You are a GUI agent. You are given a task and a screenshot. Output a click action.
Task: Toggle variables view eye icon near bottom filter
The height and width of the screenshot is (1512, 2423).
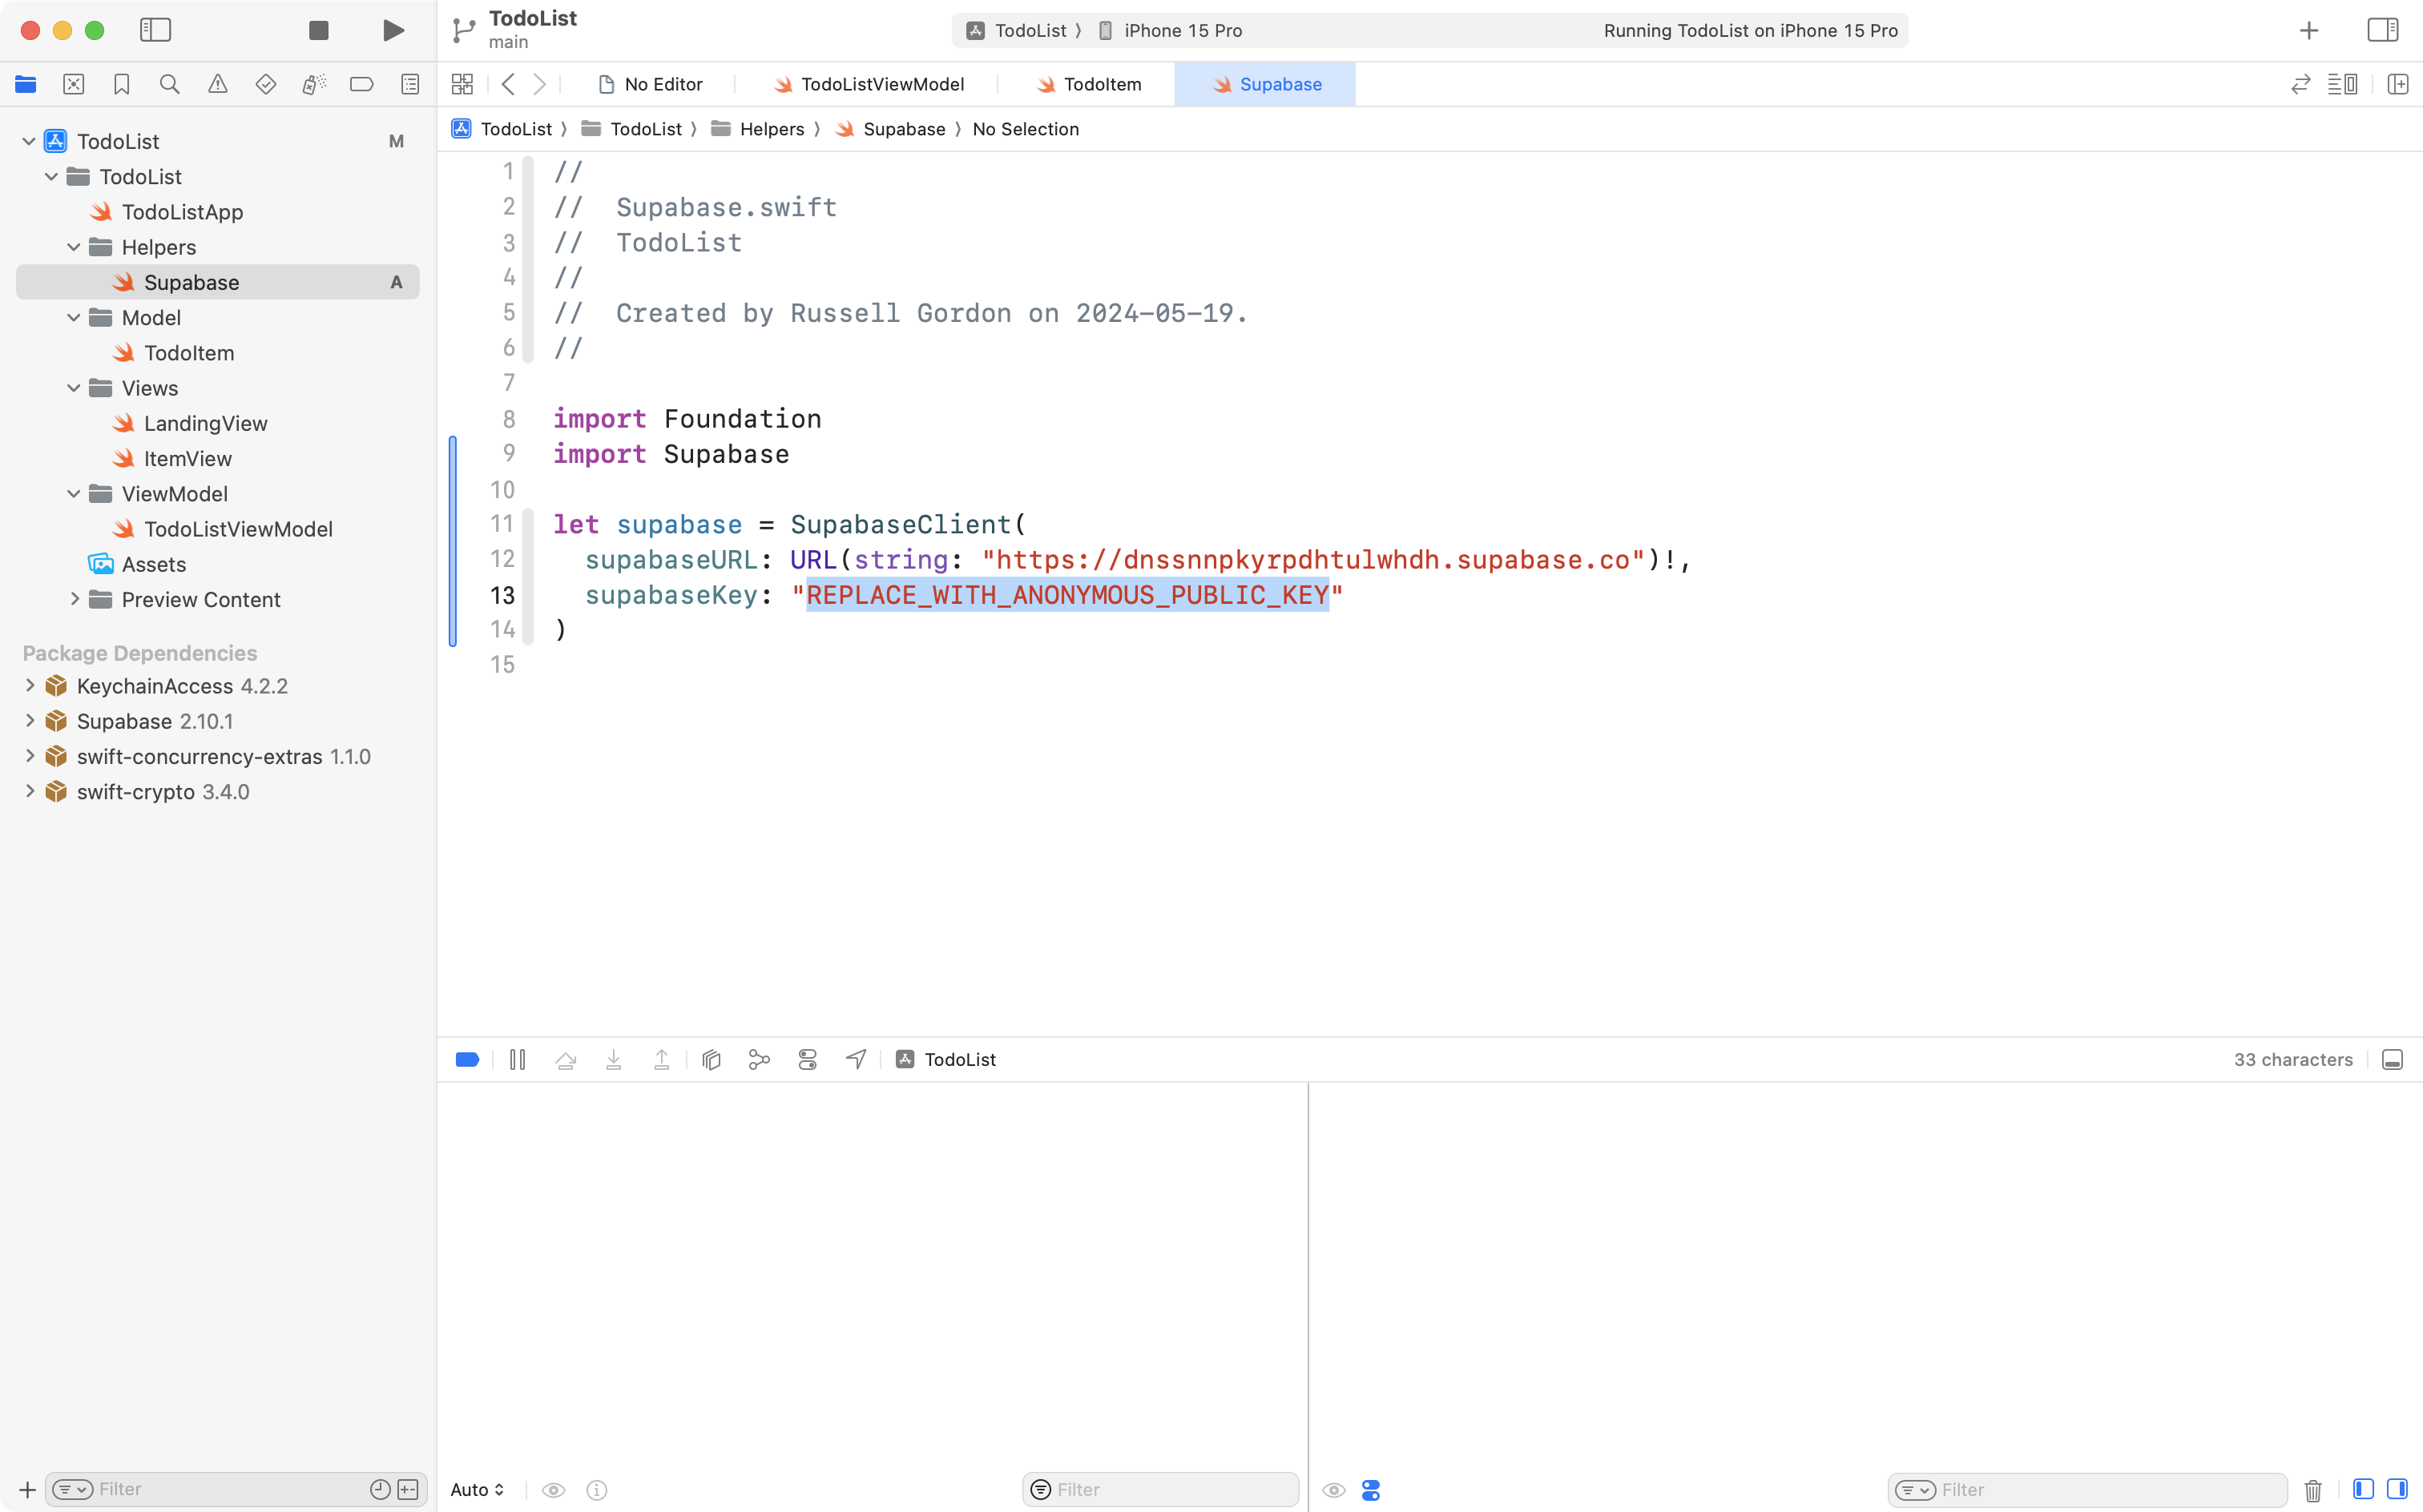point(1333,1489)
